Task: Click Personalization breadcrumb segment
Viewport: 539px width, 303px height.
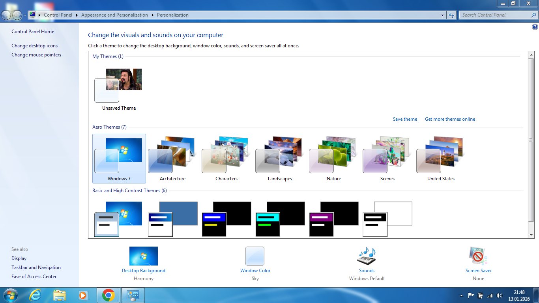Action: pos(173,15)
